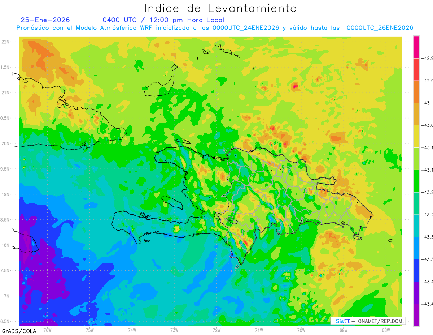
Task: Click the time text '0400 UTC / 12:00 pm Hora Local'
Action: 163,20
